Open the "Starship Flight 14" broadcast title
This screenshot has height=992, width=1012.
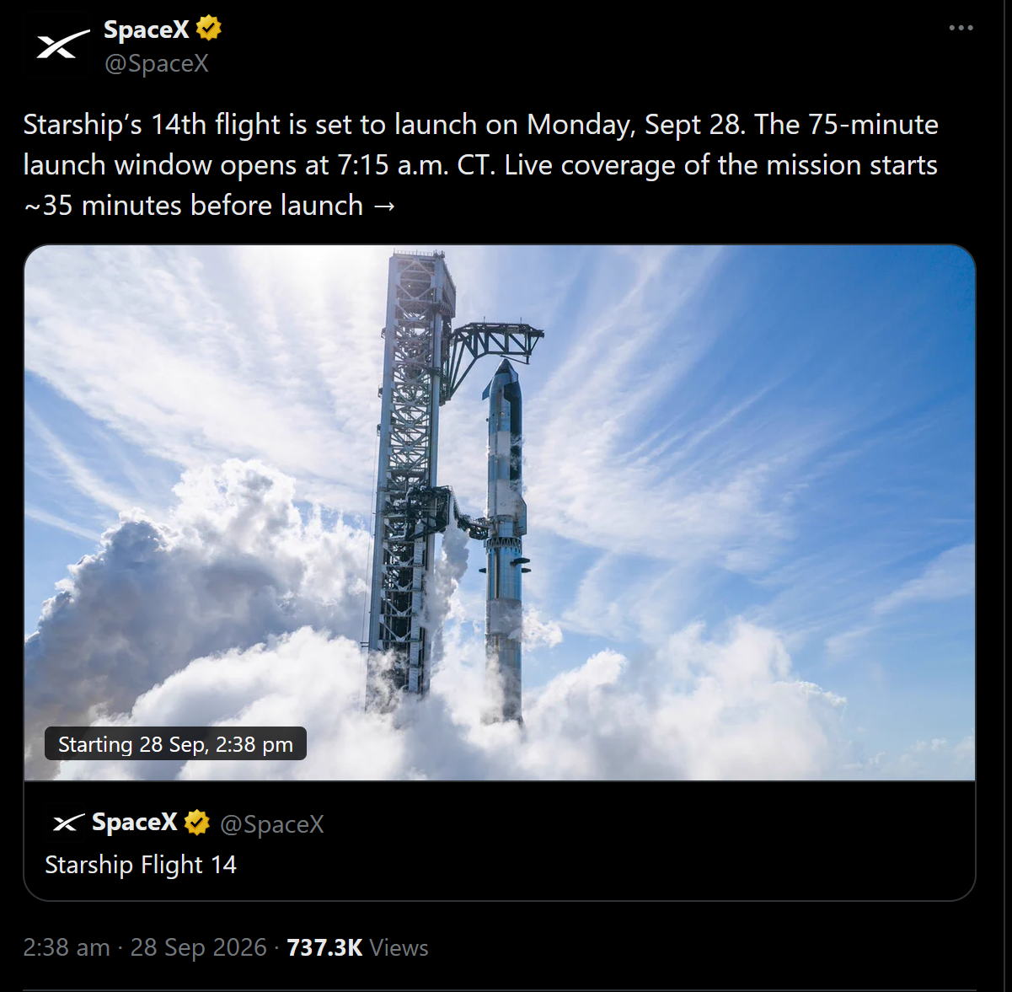click(x=141, y=866)
